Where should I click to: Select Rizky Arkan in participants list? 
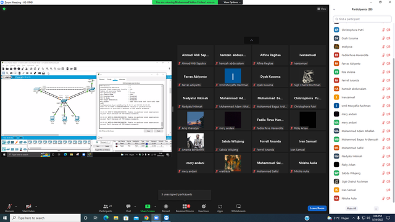pyautogui.click(x=362, y=165)
